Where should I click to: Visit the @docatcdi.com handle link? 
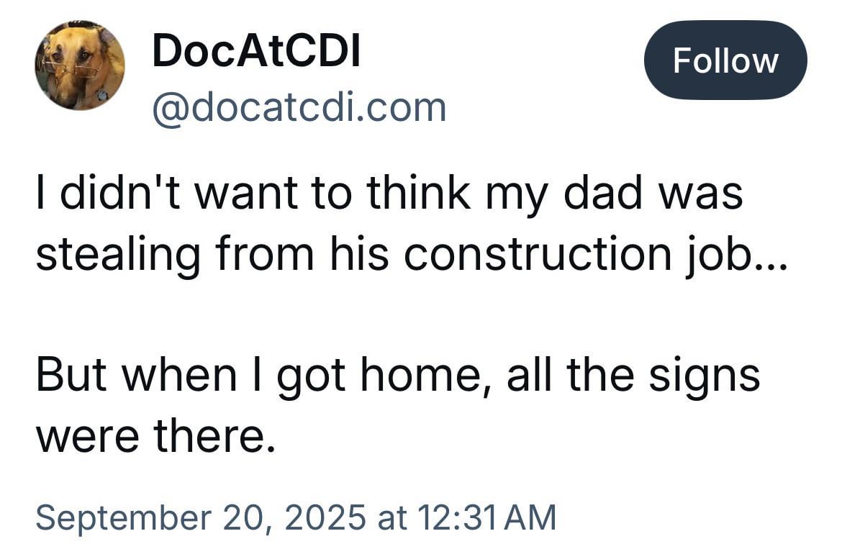(x=299, y=108)
